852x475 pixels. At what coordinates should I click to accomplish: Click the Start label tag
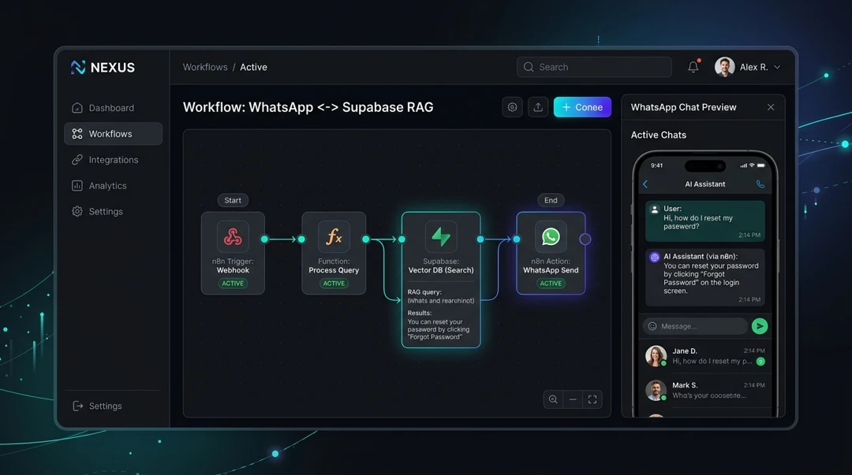233,200
